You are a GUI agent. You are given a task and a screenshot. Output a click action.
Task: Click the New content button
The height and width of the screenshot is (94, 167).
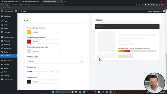pos(23,11)
